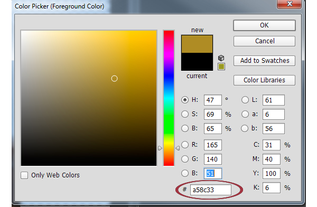317x207 pixels.
Task: Click the Cancel button
Action: 264,41
